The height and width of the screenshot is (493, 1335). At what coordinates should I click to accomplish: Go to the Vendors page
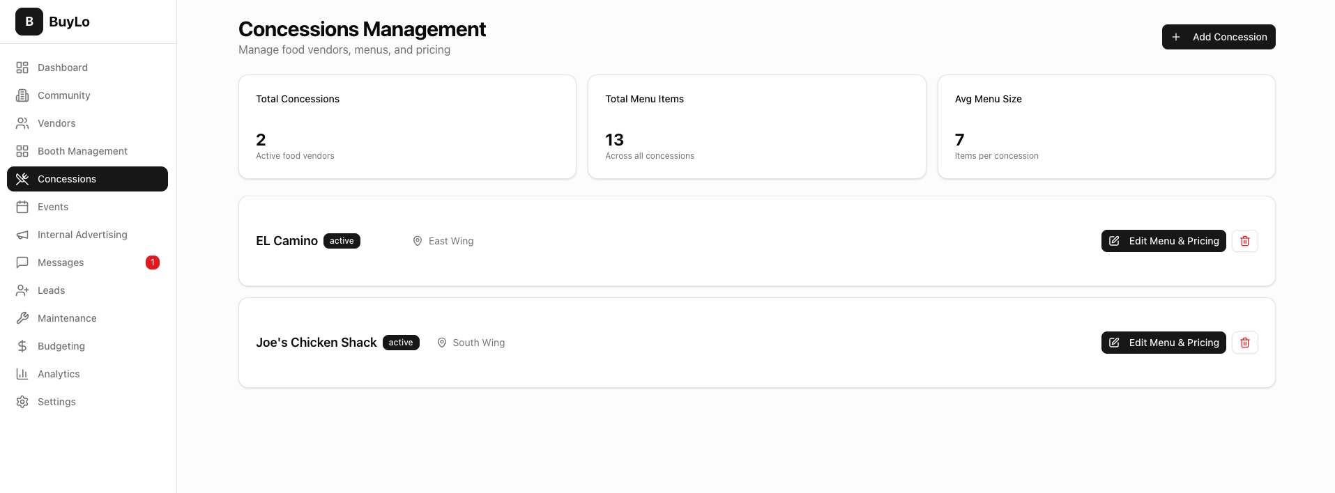coord(56,123)
